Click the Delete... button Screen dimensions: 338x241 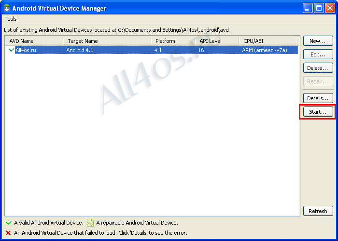click(318, 68)
